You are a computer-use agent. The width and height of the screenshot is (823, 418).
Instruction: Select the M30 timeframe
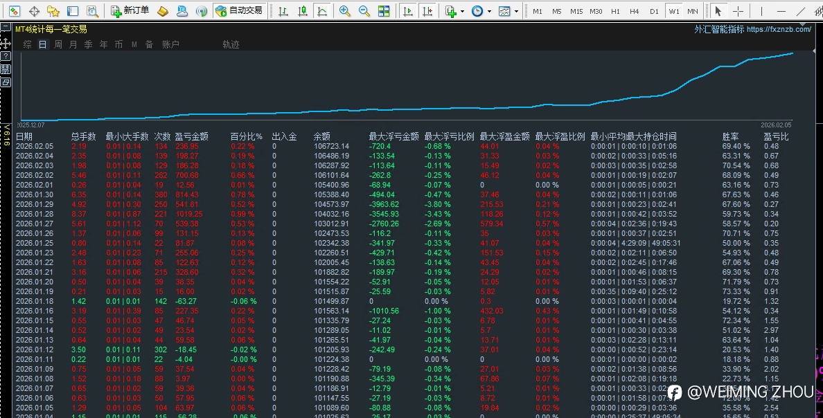(x=596, y=11)
